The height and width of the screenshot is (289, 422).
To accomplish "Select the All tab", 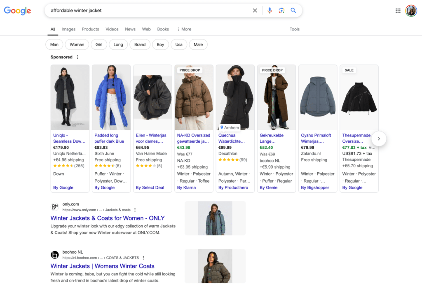I will 53,29.
